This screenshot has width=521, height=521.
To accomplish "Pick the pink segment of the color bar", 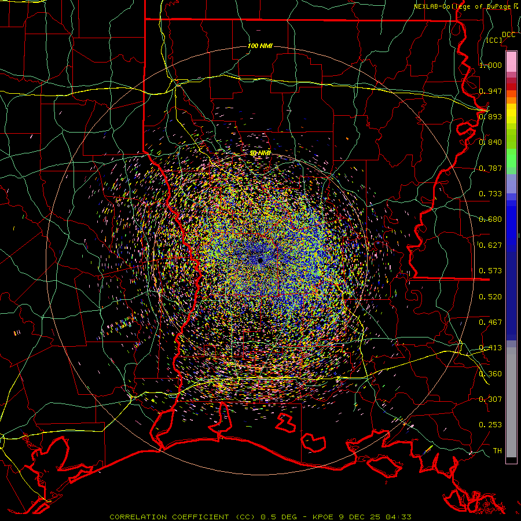I will [511, 61].
